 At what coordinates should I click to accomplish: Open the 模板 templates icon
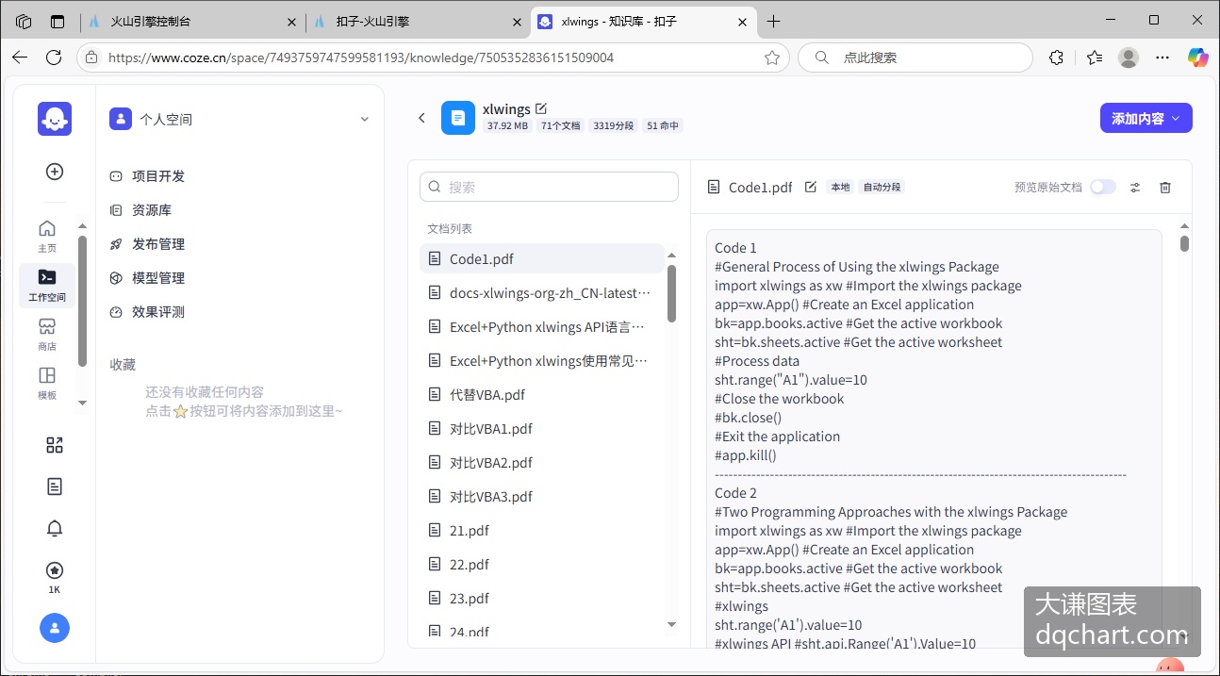[47, 383]
